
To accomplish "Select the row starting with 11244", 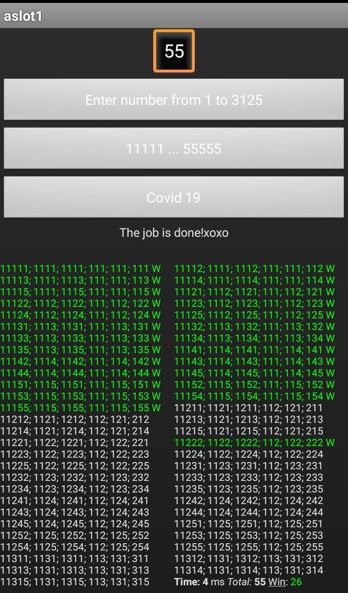I will pos(248,512).
